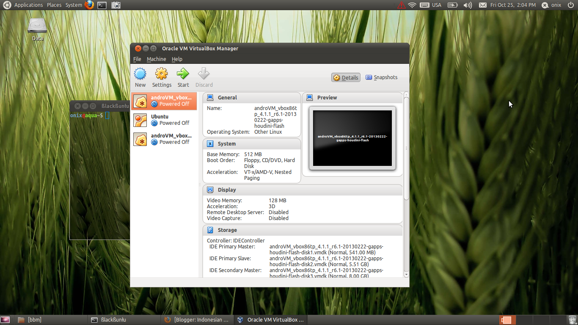Click the VM preview thumbnail

point(352,138)
